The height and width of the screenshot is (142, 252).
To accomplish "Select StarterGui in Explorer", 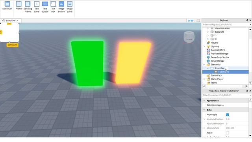I will [x=215, y=65].
